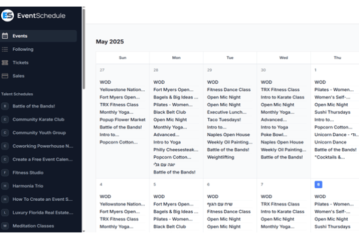This screenshot has width=359, height=239.
Task: Click the Fitness Studio avatar badge
Action: [5, 173]
